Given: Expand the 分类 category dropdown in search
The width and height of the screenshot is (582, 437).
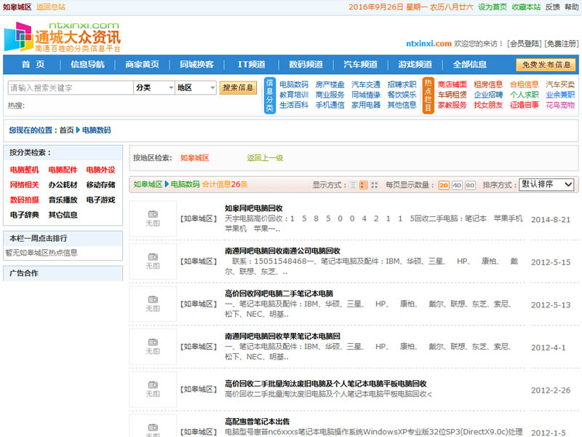Looking at the screenshot, I should pos(154,87).
